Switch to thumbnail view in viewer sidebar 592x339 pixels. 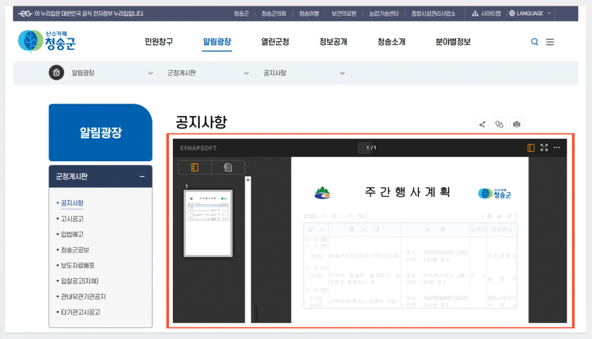[x=195, y=167]
